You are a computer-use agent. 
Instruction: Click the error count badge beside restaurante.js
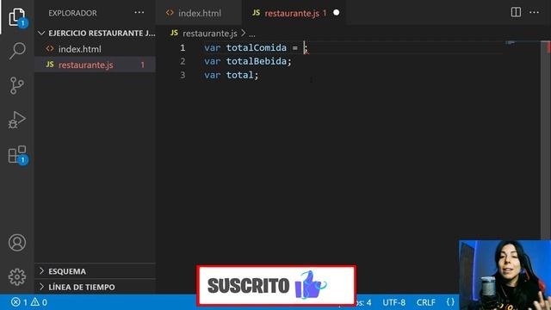pos(142,65)
